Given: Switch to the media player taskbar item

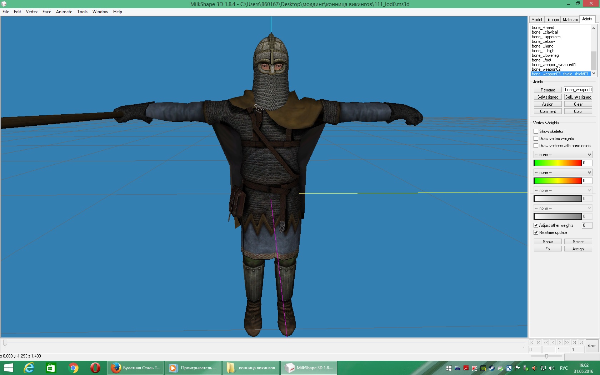Looking at the screenshot, I should point(193,368).
